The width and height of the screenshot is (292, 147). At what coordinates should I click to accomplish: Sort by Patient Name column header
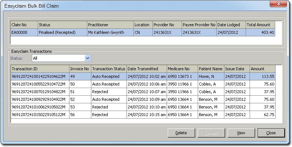(211, 69)
